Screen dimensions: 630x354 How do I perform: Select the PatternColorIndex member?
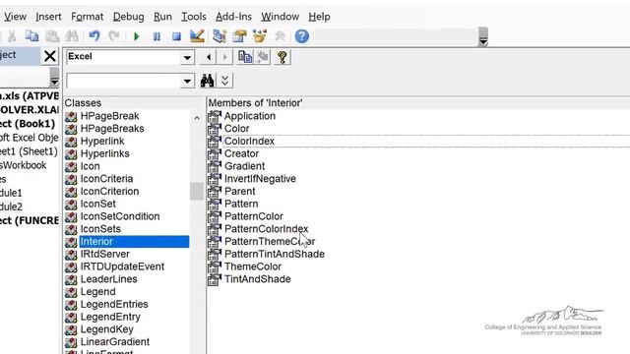point(266,229)
